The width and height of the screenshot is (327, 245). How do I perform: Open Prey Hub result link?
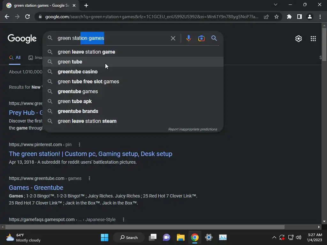click(x=26, y=113)
